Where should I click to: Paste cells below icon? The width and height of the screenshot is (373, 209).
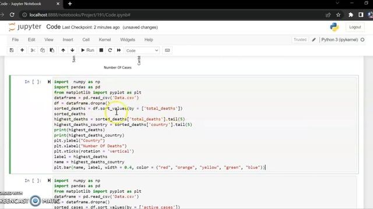pyautogui.click(x=52, y=51)
